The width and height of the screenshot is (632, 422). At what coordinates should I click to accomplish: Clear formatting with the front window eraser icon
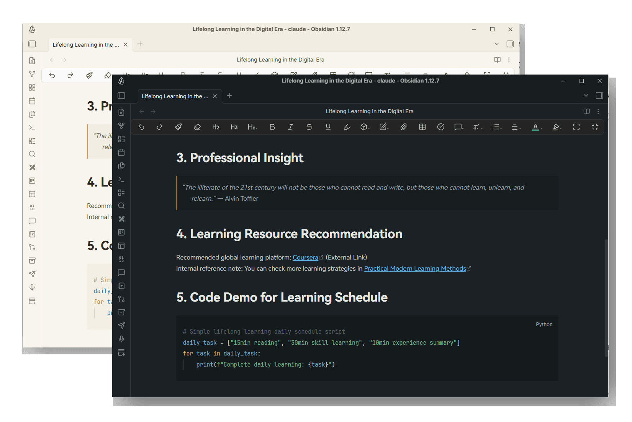pos(197,127)
